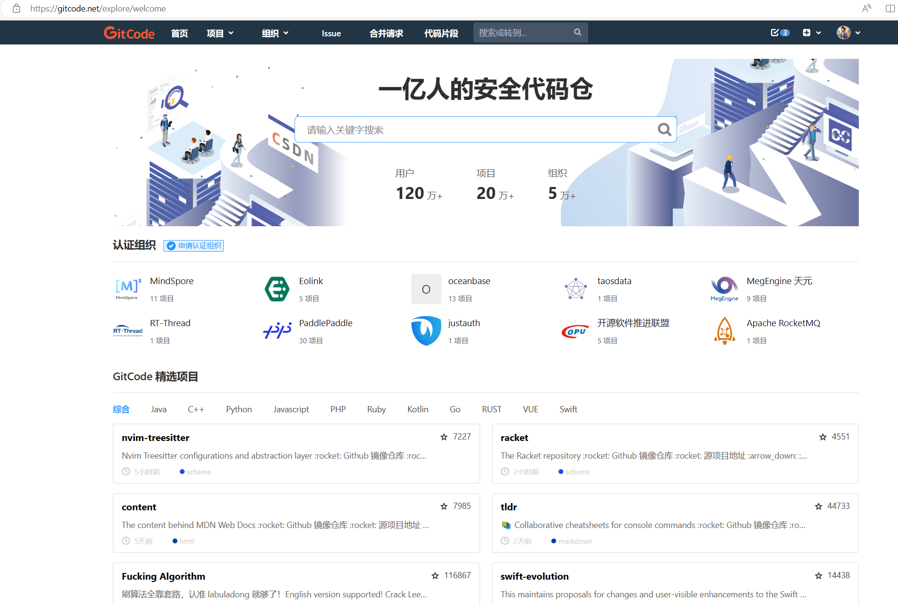The width and height of the screenshot is (898, 605).
Task: Open the oceanbase organization avatar
Action: [426, 289]
